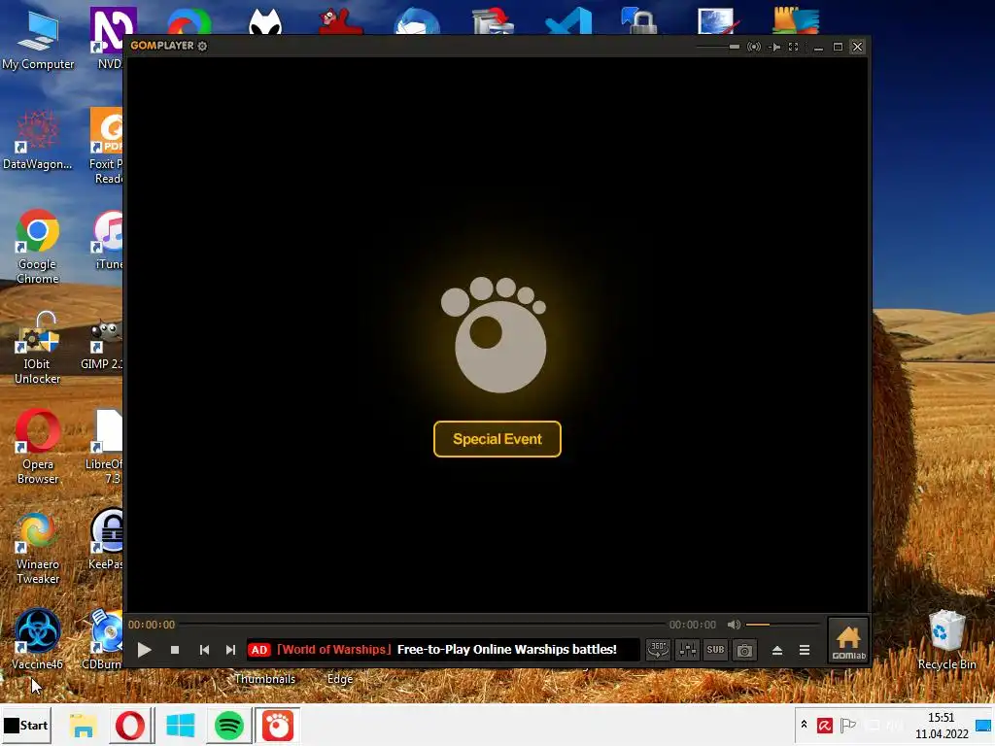Click the playback seek bar
Screen dimensions: 995x746
(x=421, y=625)
